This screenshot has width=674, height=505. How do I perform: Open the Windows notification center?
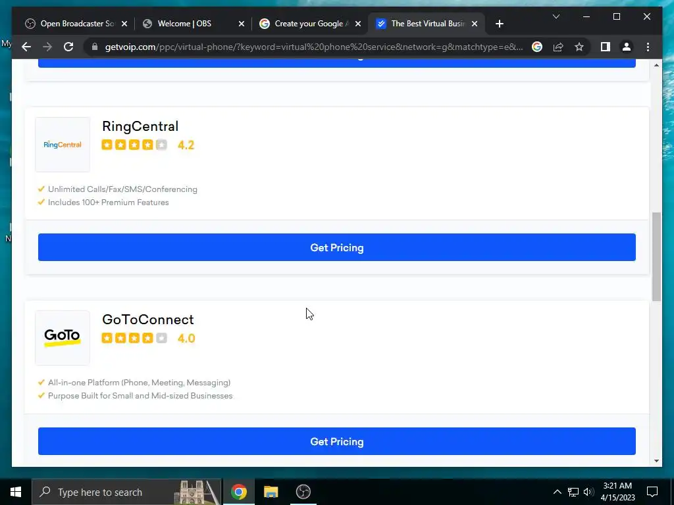click(652, 492)
